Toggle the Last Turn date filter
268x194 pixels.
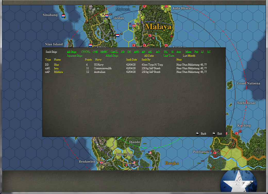(169, 56)
